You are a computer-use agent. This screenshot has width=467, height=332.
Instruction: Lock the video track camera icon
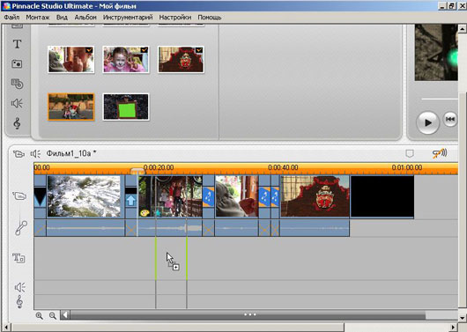tap(19, 196)
